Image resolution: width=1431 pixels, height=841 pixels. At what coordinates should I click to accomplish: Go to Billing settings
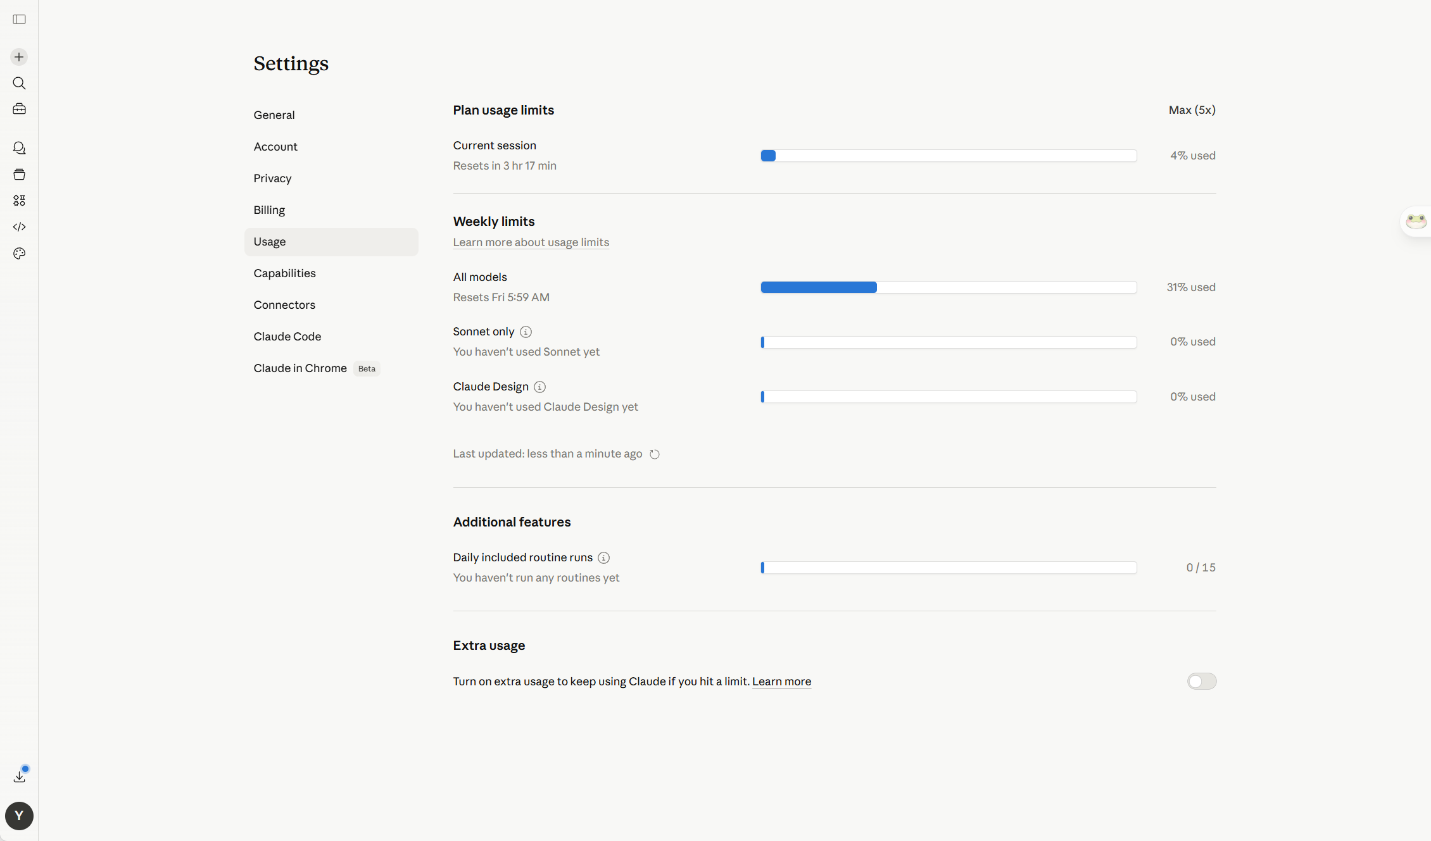[331, 210]
